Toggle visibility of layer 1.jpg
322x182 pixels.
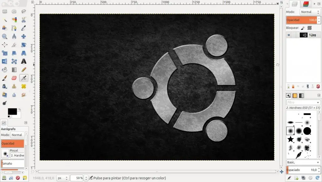[289, 35]
